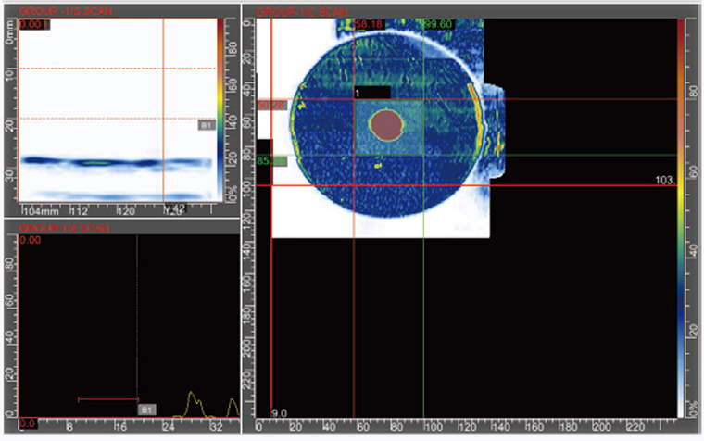This screenshot has width=704, height=441.
Task: Click the red 50.28 cursor label
Action: (x=271, y=105)
